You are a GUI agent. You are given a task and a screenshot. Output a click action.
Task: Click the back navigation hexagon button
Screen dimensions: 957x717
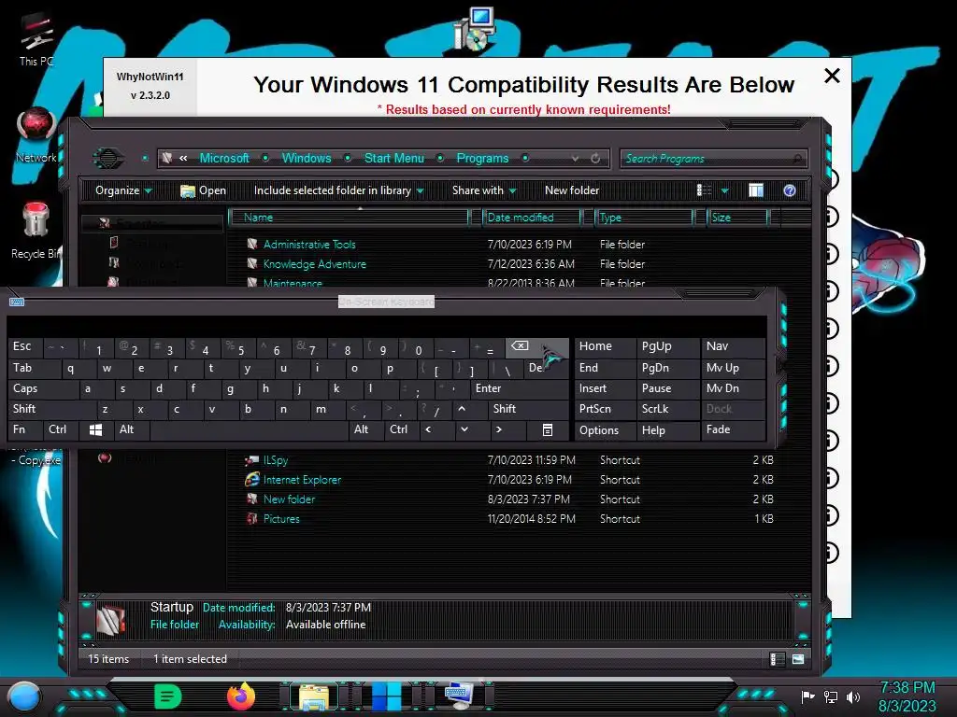pyautogui.click(x=108, y=159)
